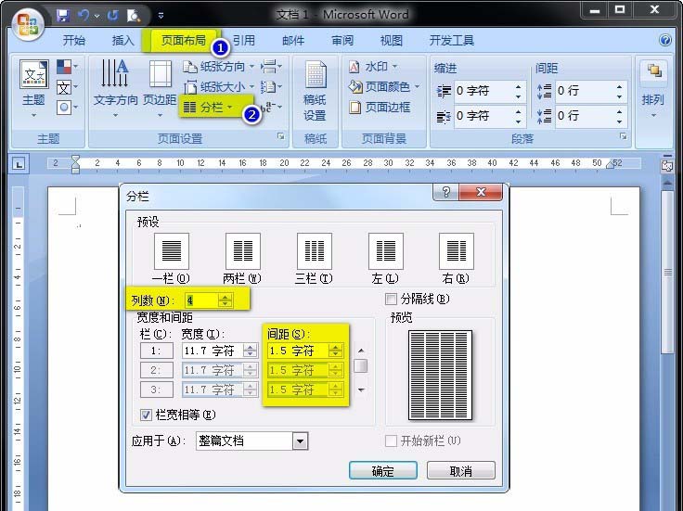Image resolution: width=683 pixels, height=511 pixels.
Task: Switch to 引用 tab
Action: pos(243,41)
